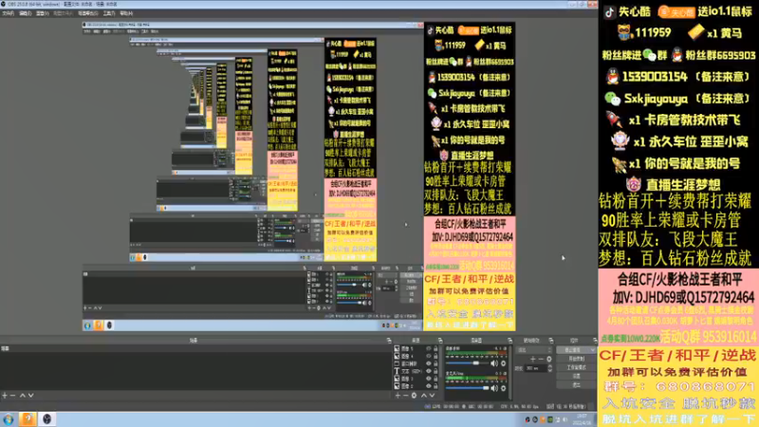Select the 场景 item in the Scenes list

pyautogui.click(x=195, y=348)
